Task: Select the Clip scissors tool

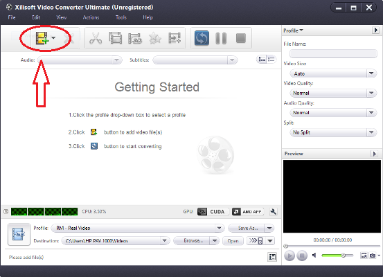Action: point(96,38)
